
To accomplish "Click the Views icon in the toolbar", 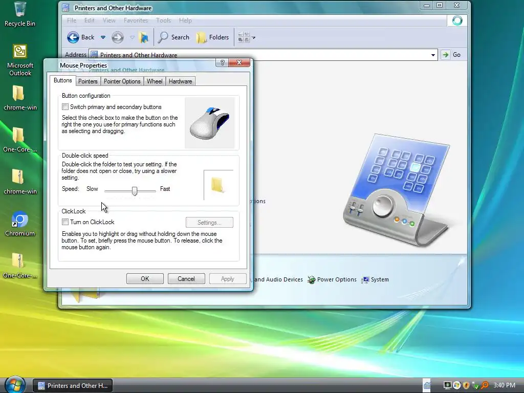I will click(x=244, y=37).
